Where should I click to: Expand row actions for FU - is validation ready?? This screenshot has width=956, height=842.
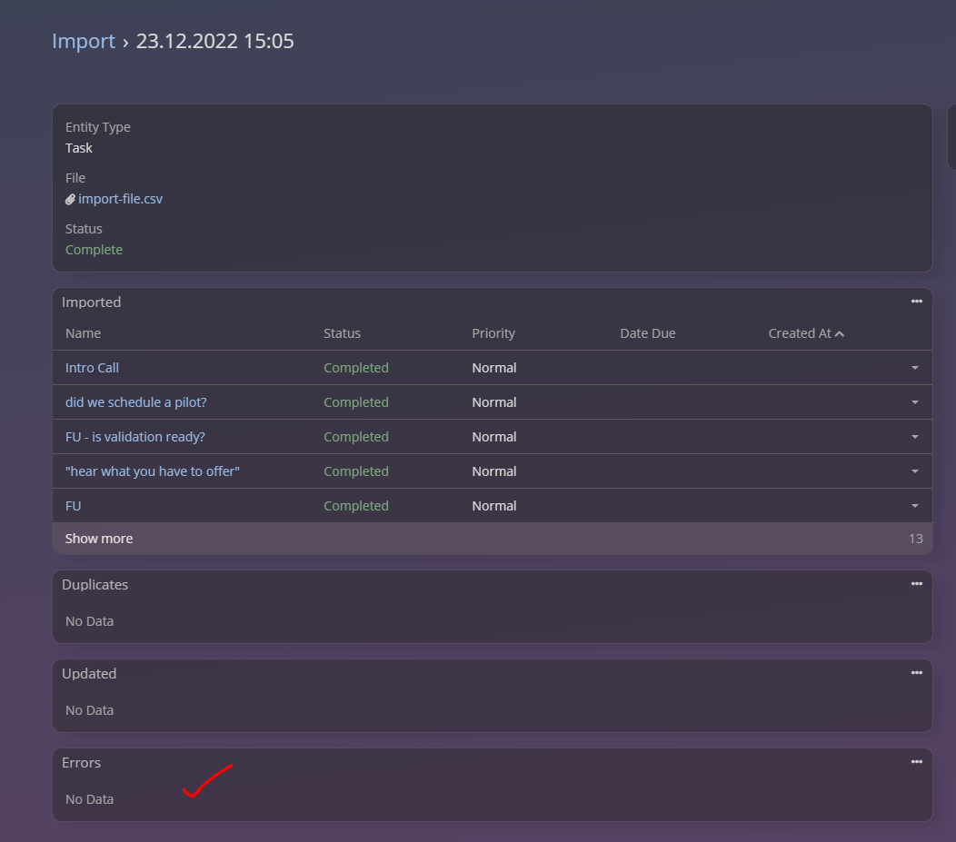pyautogui.click(x=914, y=437)
